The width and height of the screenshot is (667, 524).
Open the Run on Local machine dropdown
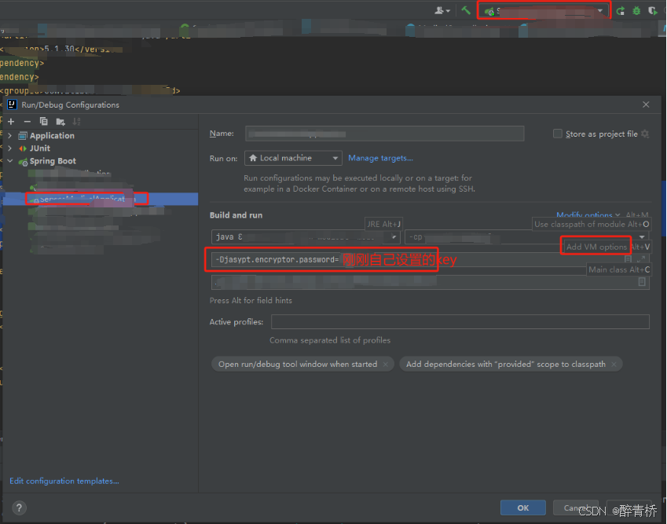pos(293,158)
